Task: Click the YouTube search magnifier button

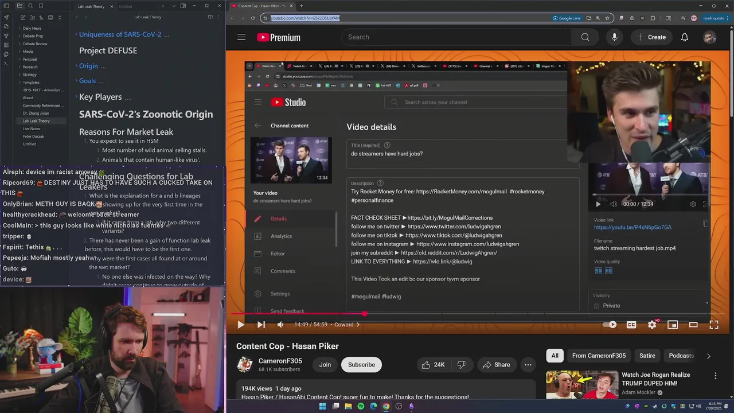Action: (x=585, y=37)
